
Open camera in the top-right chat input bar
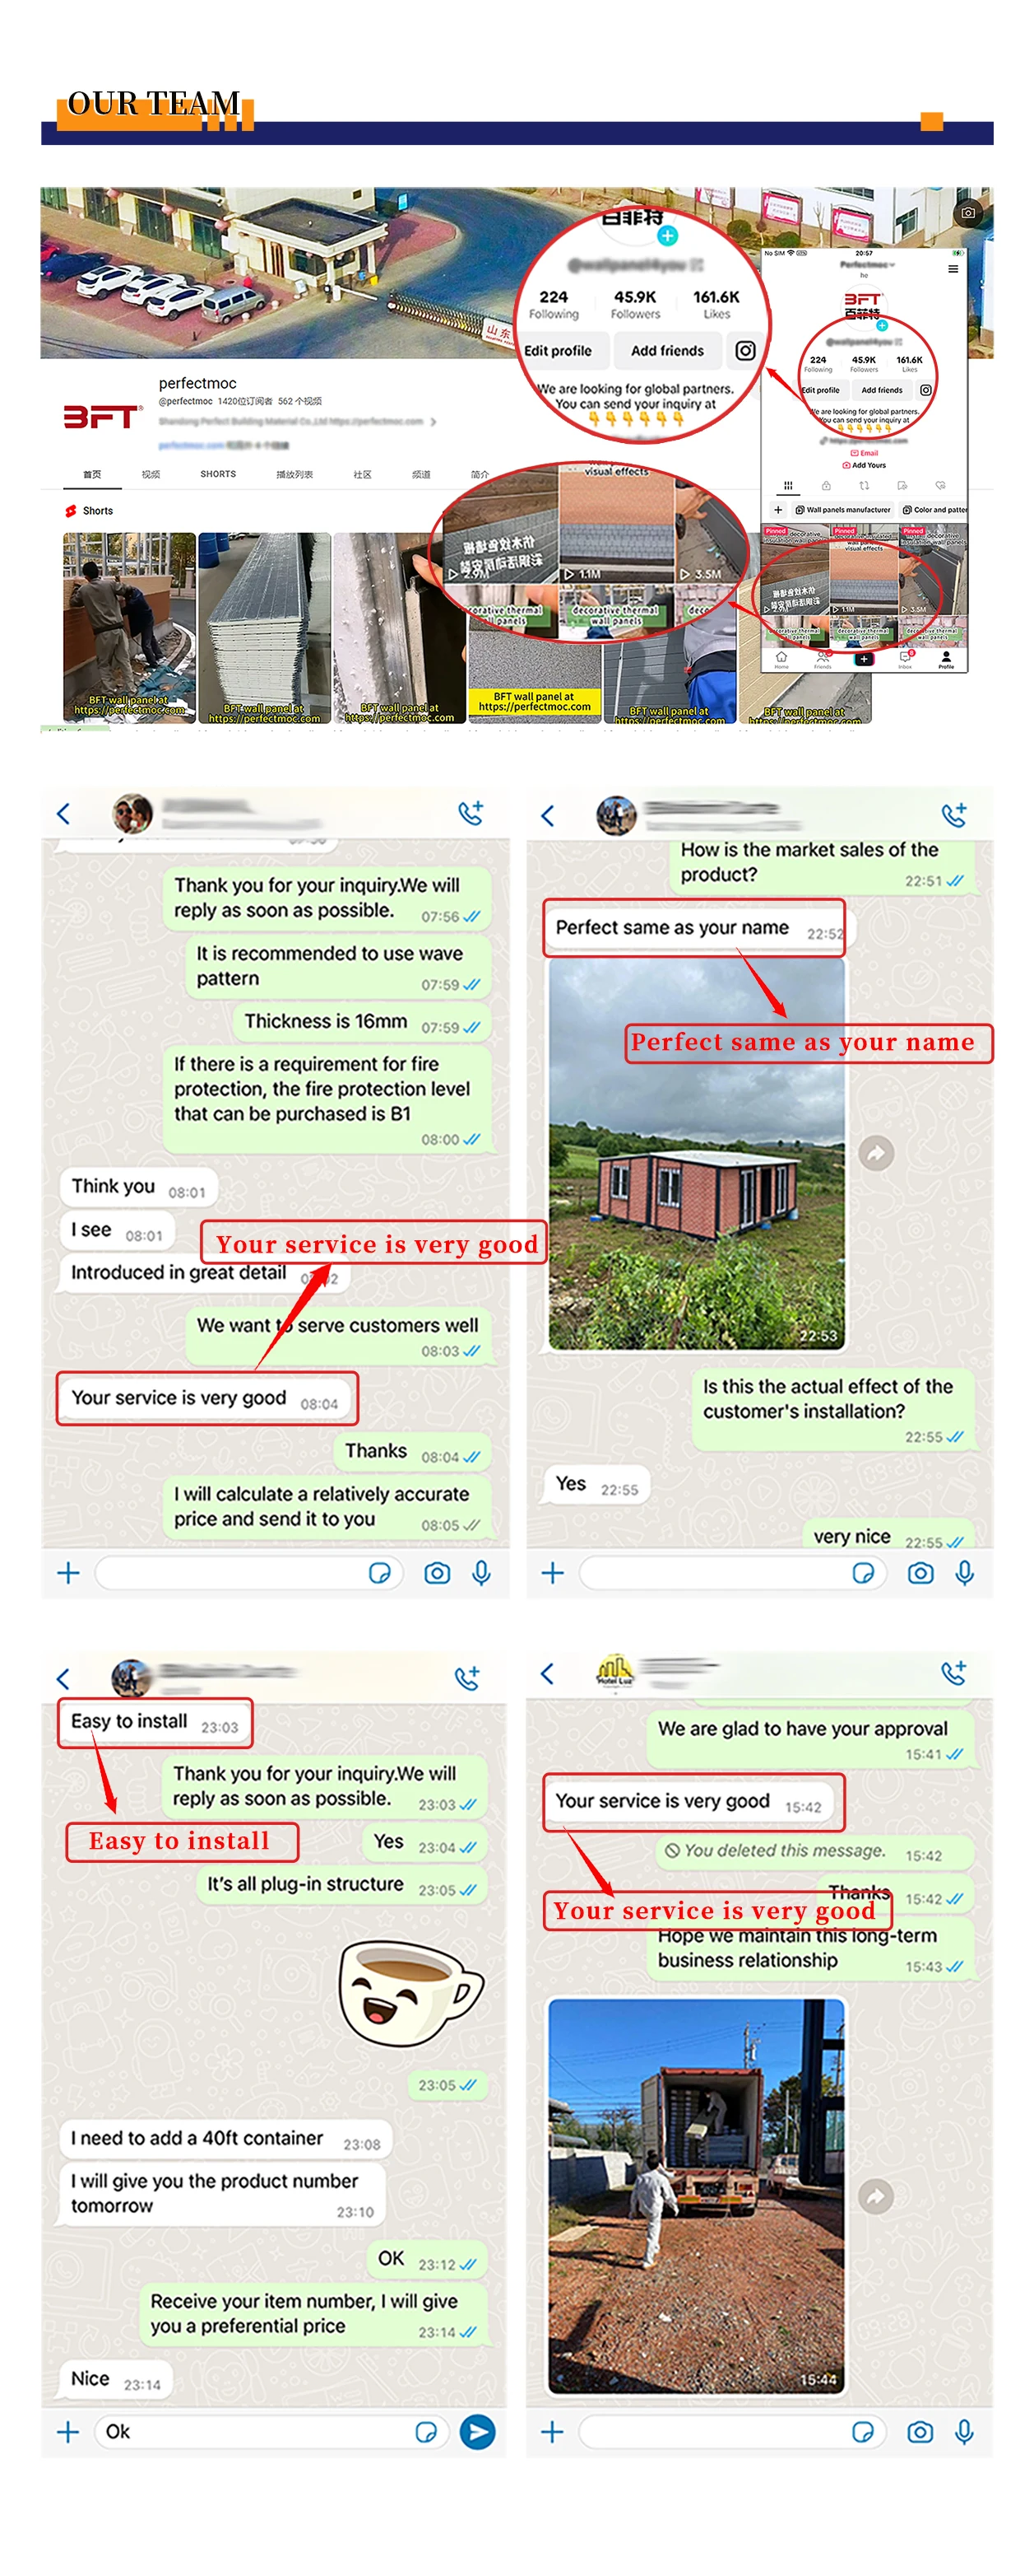[x=920, y=1573]
